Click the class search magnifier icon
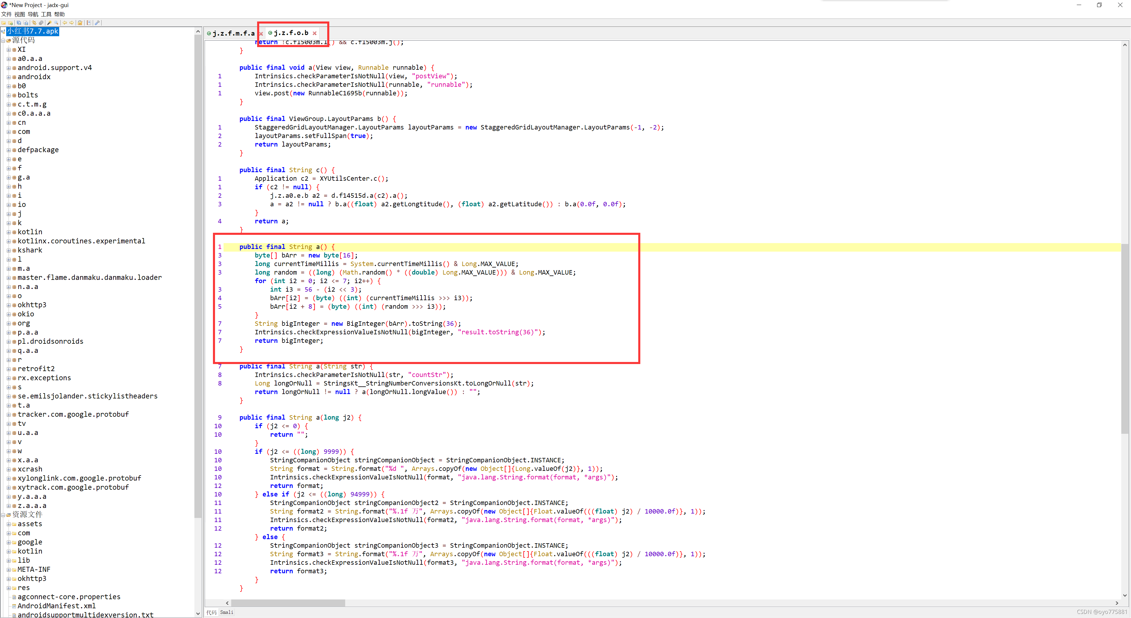 point(56,23)
